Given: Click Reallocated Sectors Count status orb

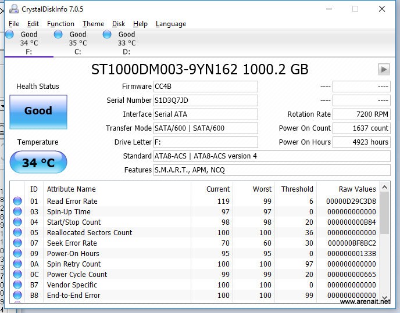Looking at the screenshot, I should tap(17, 233).
